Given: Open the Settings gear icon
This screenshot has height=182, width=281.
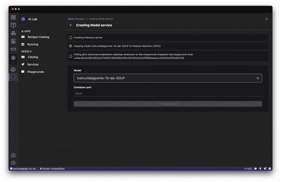Looking at the screenshot, I should 13,163.
